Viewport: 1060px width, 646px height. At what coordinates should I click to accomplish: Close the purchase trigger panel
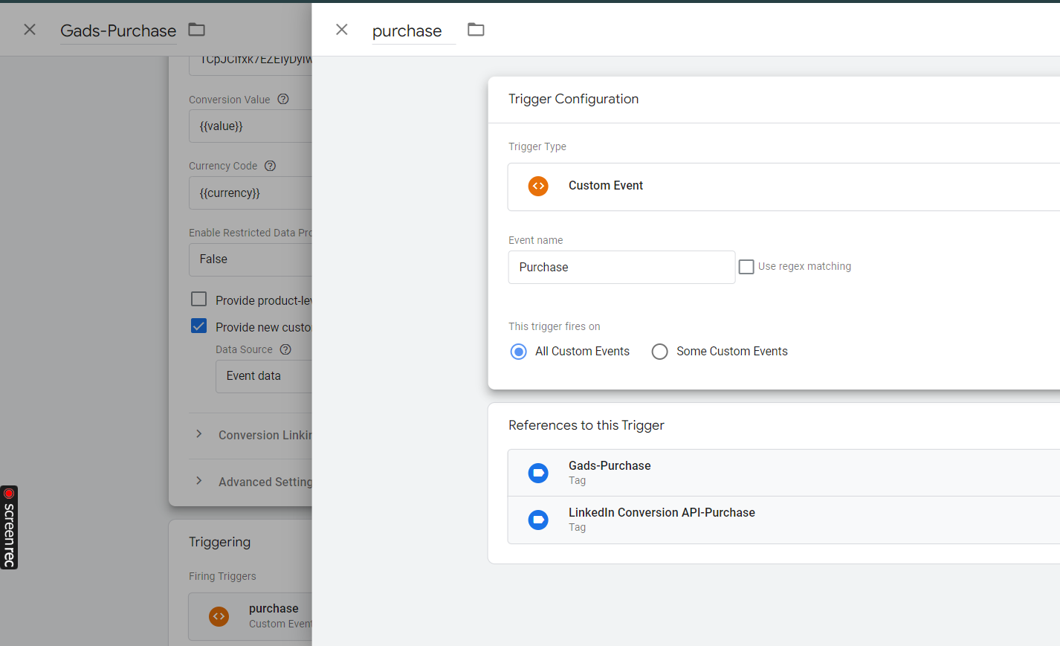342,30
